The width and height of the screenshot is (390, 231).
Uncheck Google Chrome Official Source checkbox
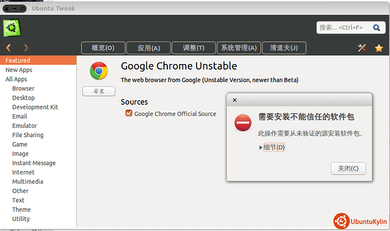click(129, 113)
